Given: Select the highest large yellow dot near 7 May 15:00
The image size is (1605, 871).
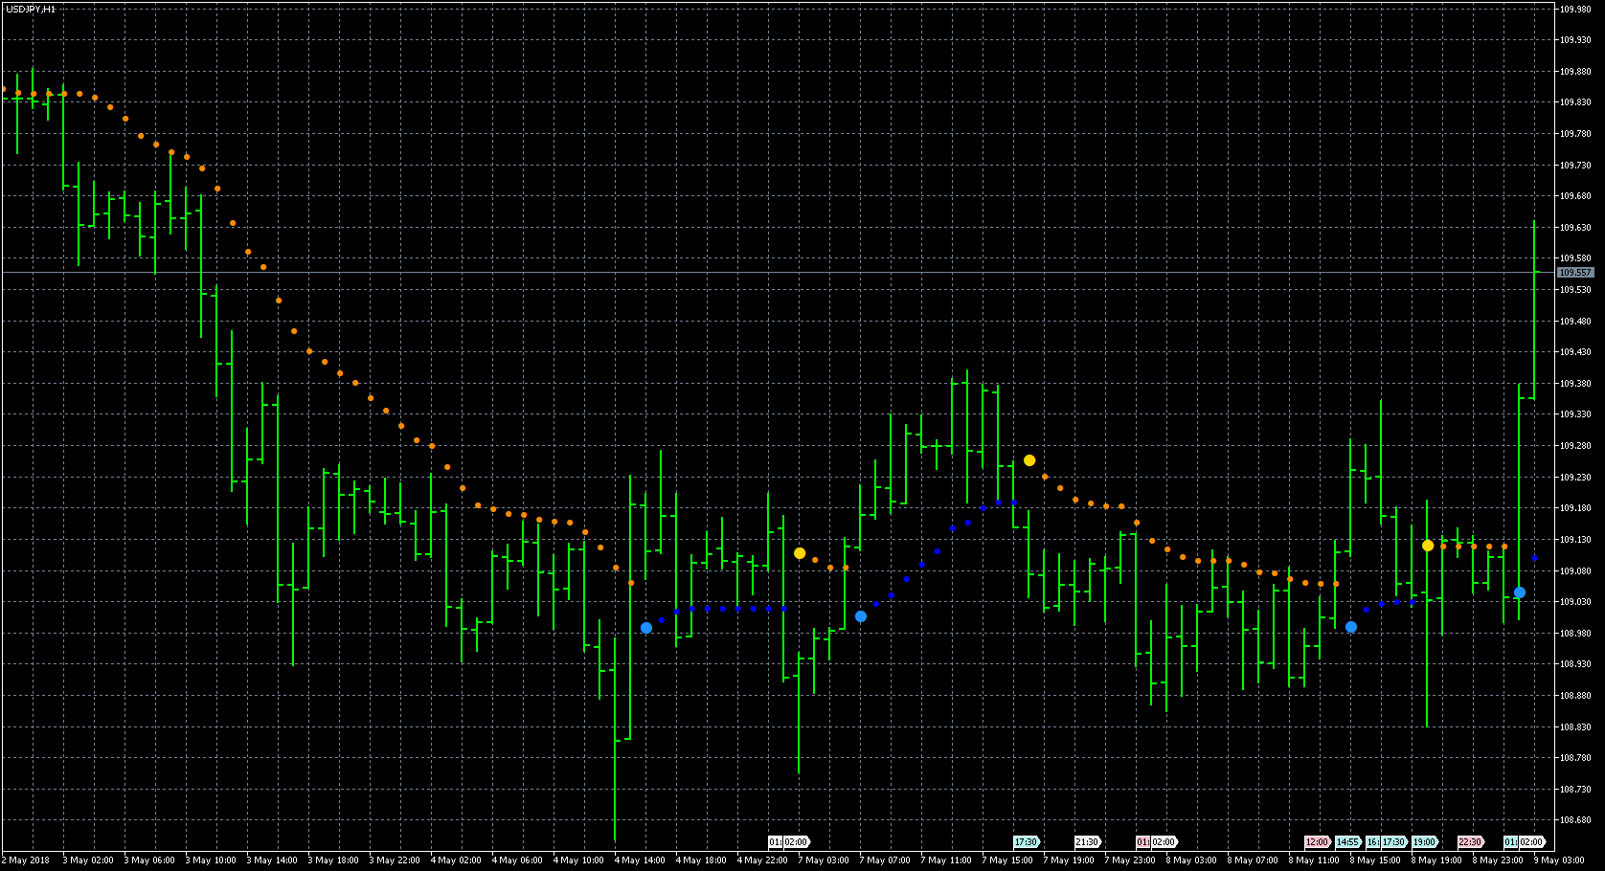Looking at the screenshot, I should (1029, 460).
